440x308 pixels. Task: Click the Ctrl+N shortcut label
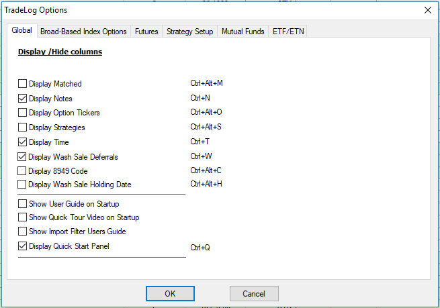point(200,98)
